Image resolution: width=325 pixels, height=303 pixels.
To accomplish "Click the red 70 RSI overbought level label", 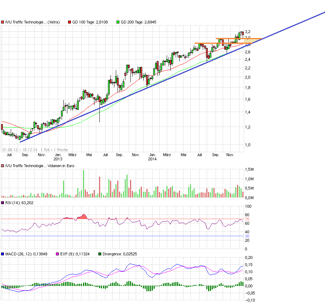I will [247, 219].
